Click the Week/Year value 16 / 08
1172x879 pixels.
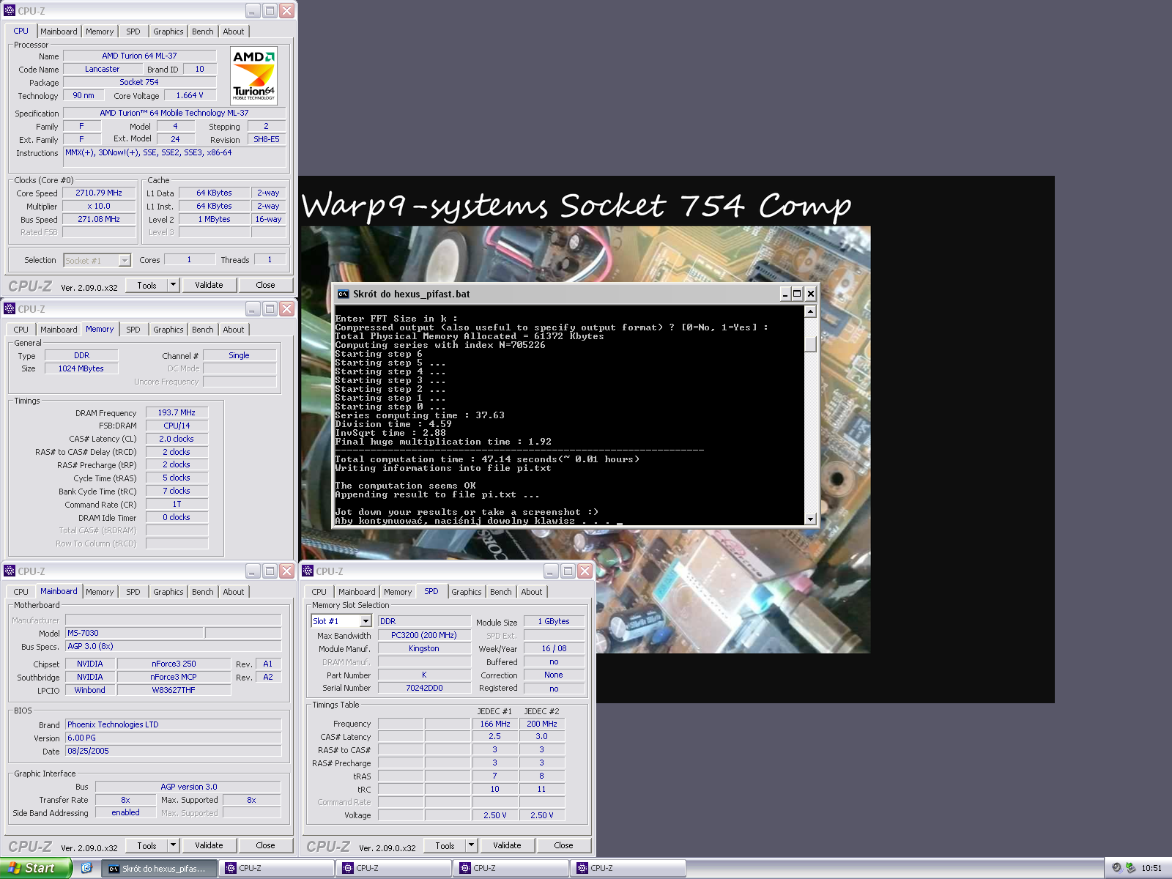(x=554, y=649)
